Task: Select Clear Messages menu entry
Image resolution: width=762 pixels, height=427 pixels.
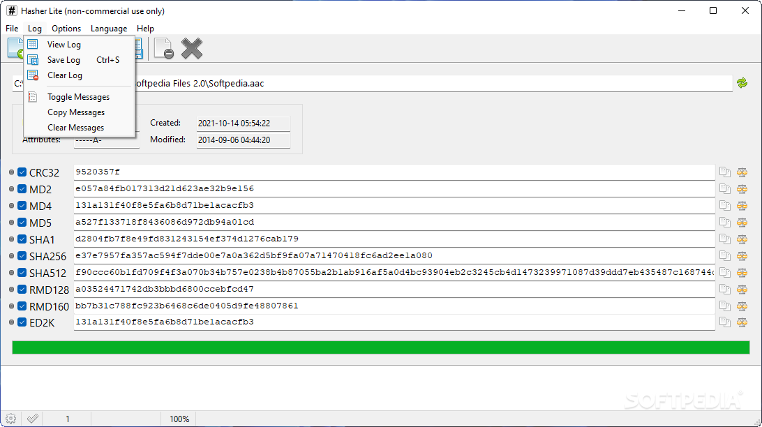Action: click(x=80, y=127)
